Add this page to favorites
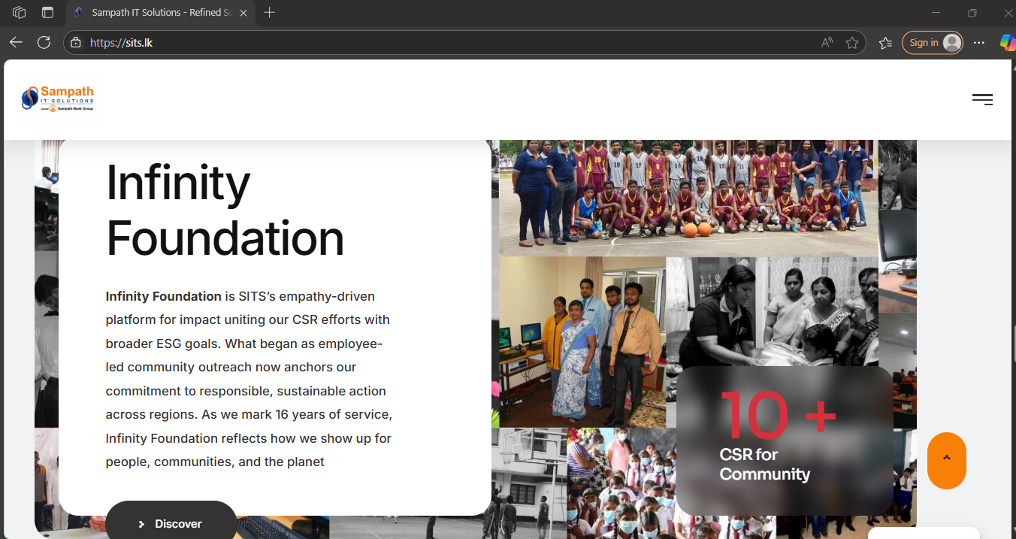Viewport: 1016px width, 539px height. point(852,43)
